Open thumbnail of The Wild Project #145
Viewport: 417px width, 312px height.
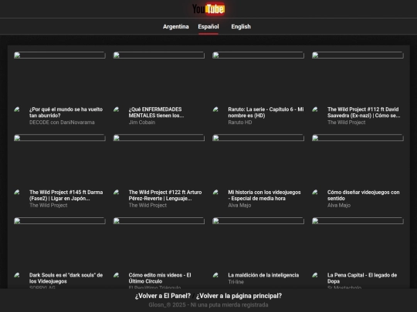click(x=59, y=138)
